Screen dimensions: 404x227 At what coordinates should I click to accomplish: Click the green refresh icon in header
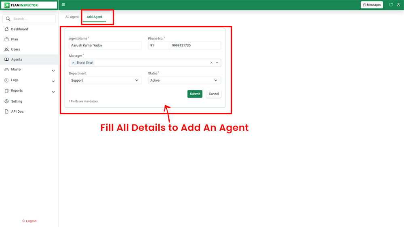391,5
